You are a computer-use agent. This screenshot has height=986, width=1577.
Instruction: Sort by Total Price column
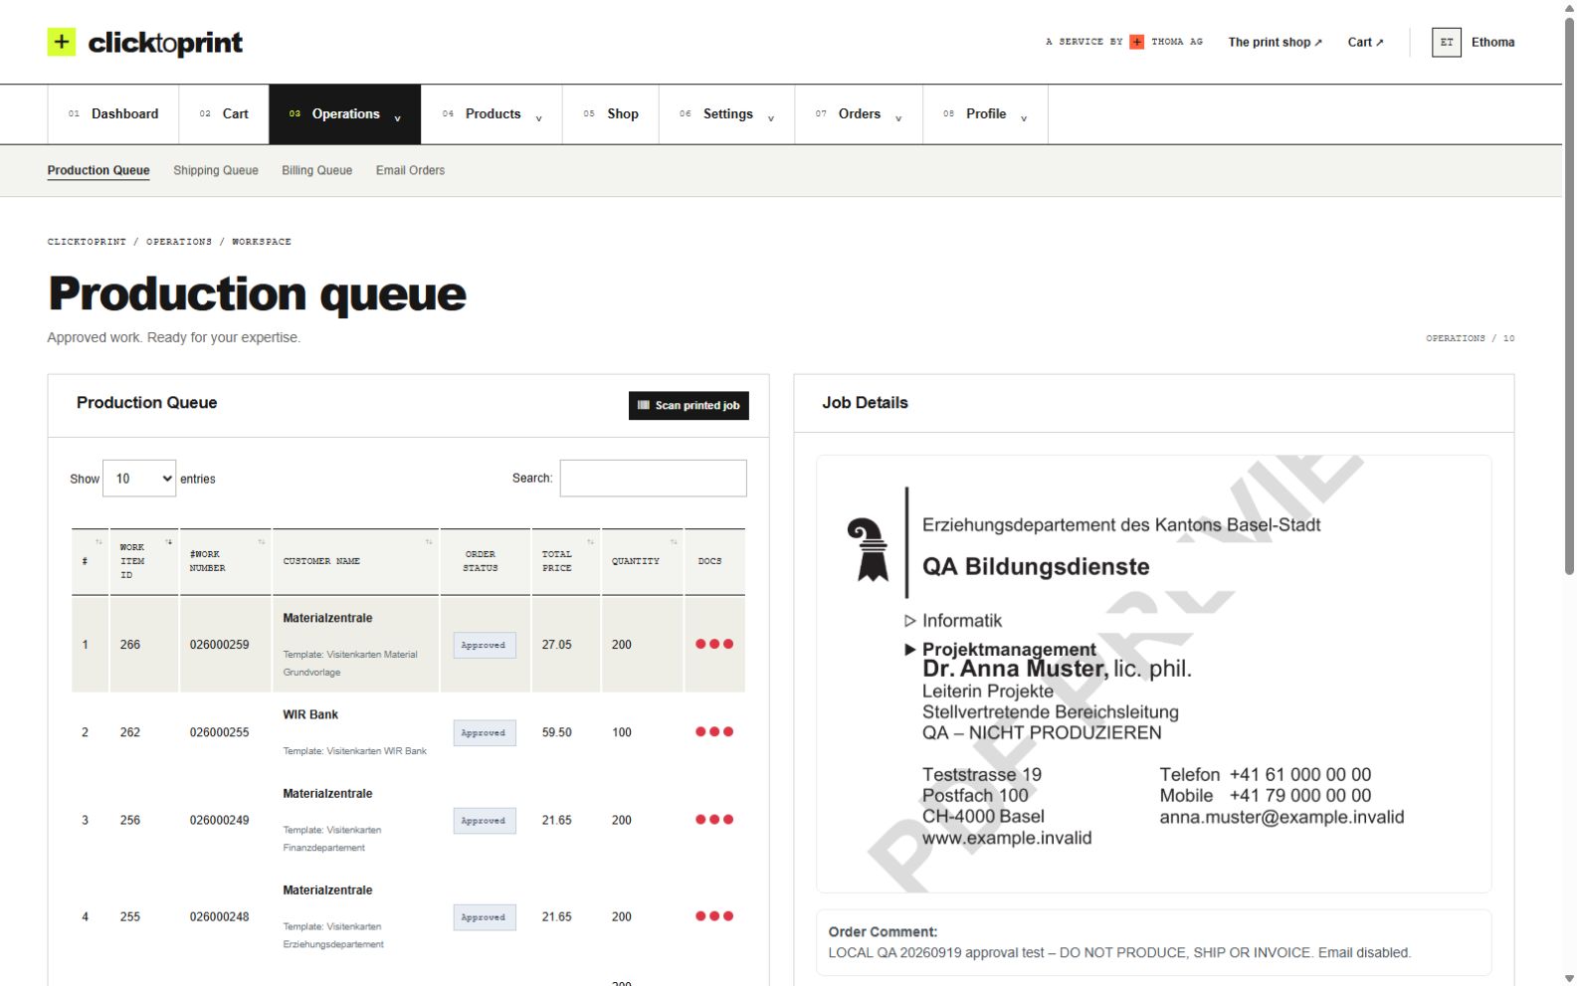click(x=566, y=561)
